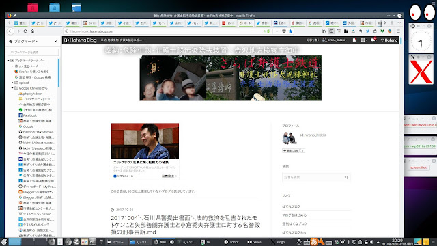Open the ブログをはじめる link
437x246 pixels.
click(294, 215)
